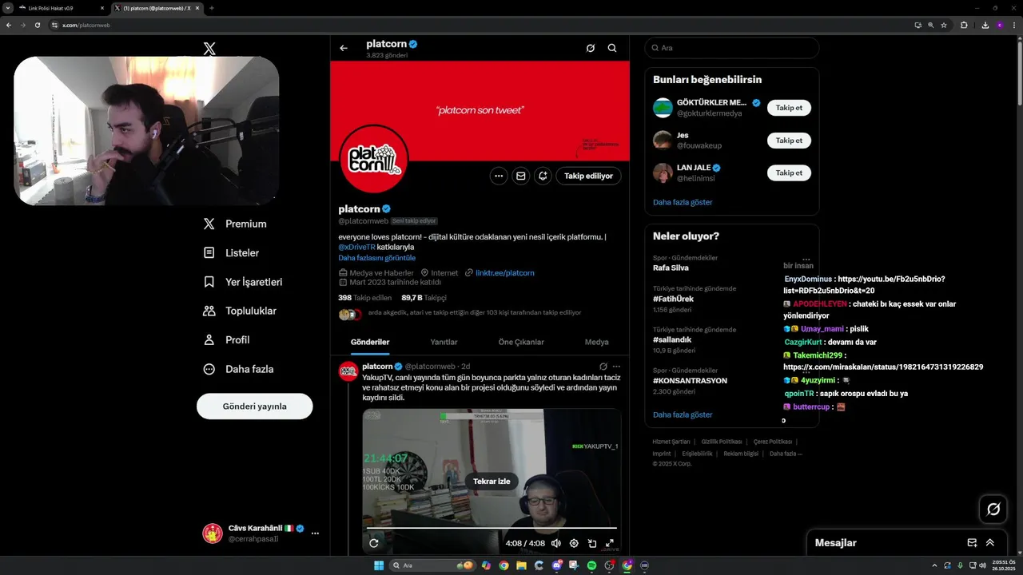Expand the video to fullscreen

[610, 543]
